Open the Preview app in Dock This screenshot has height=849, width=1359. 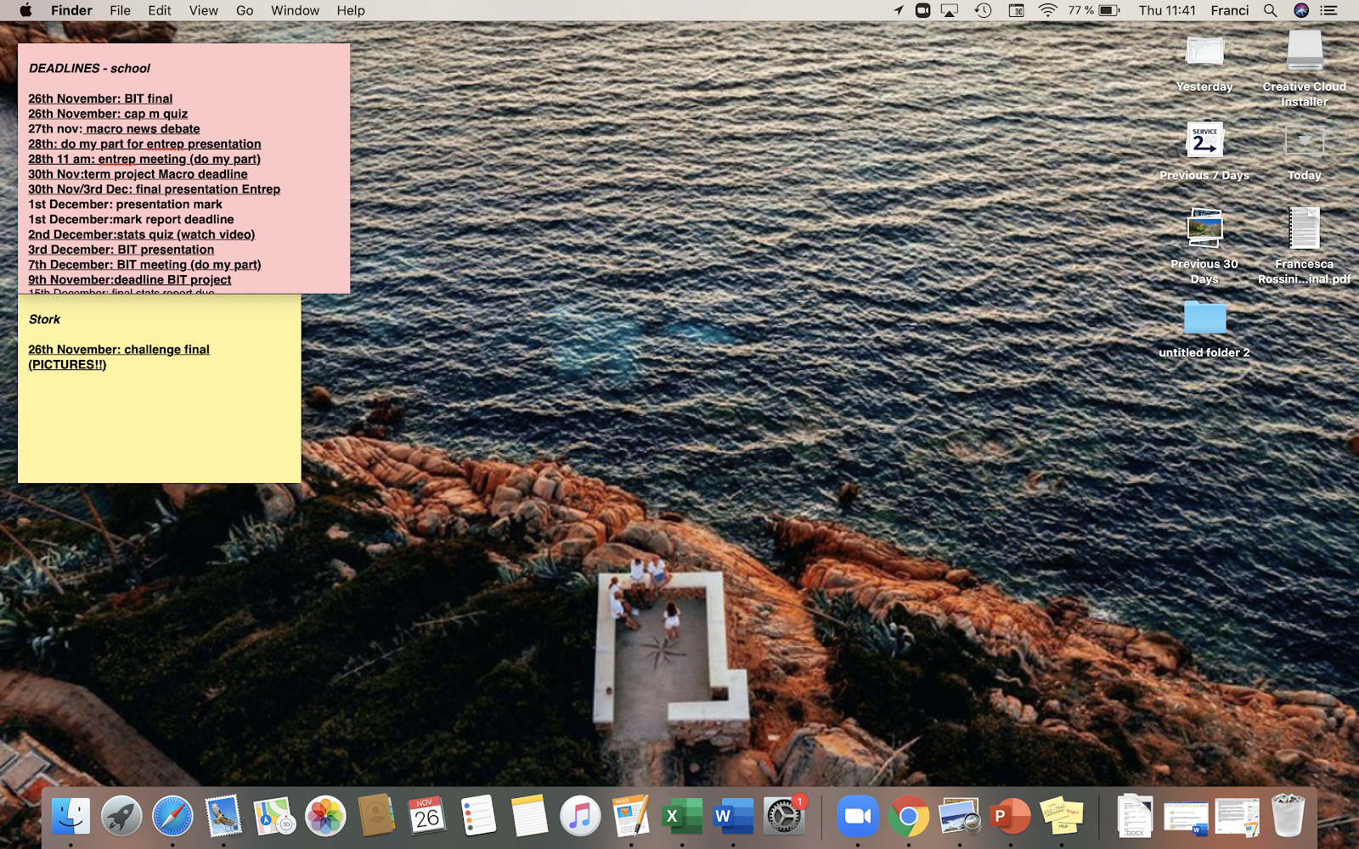(960, 817)
